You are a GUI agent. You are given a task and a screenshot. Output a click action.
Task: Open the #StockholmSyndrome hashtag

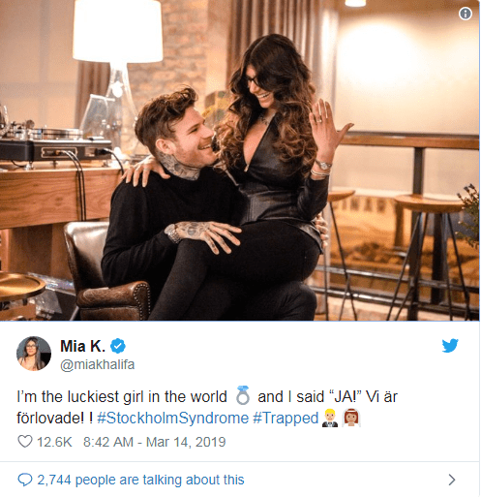pyautogui.click(x=173, y=418)
